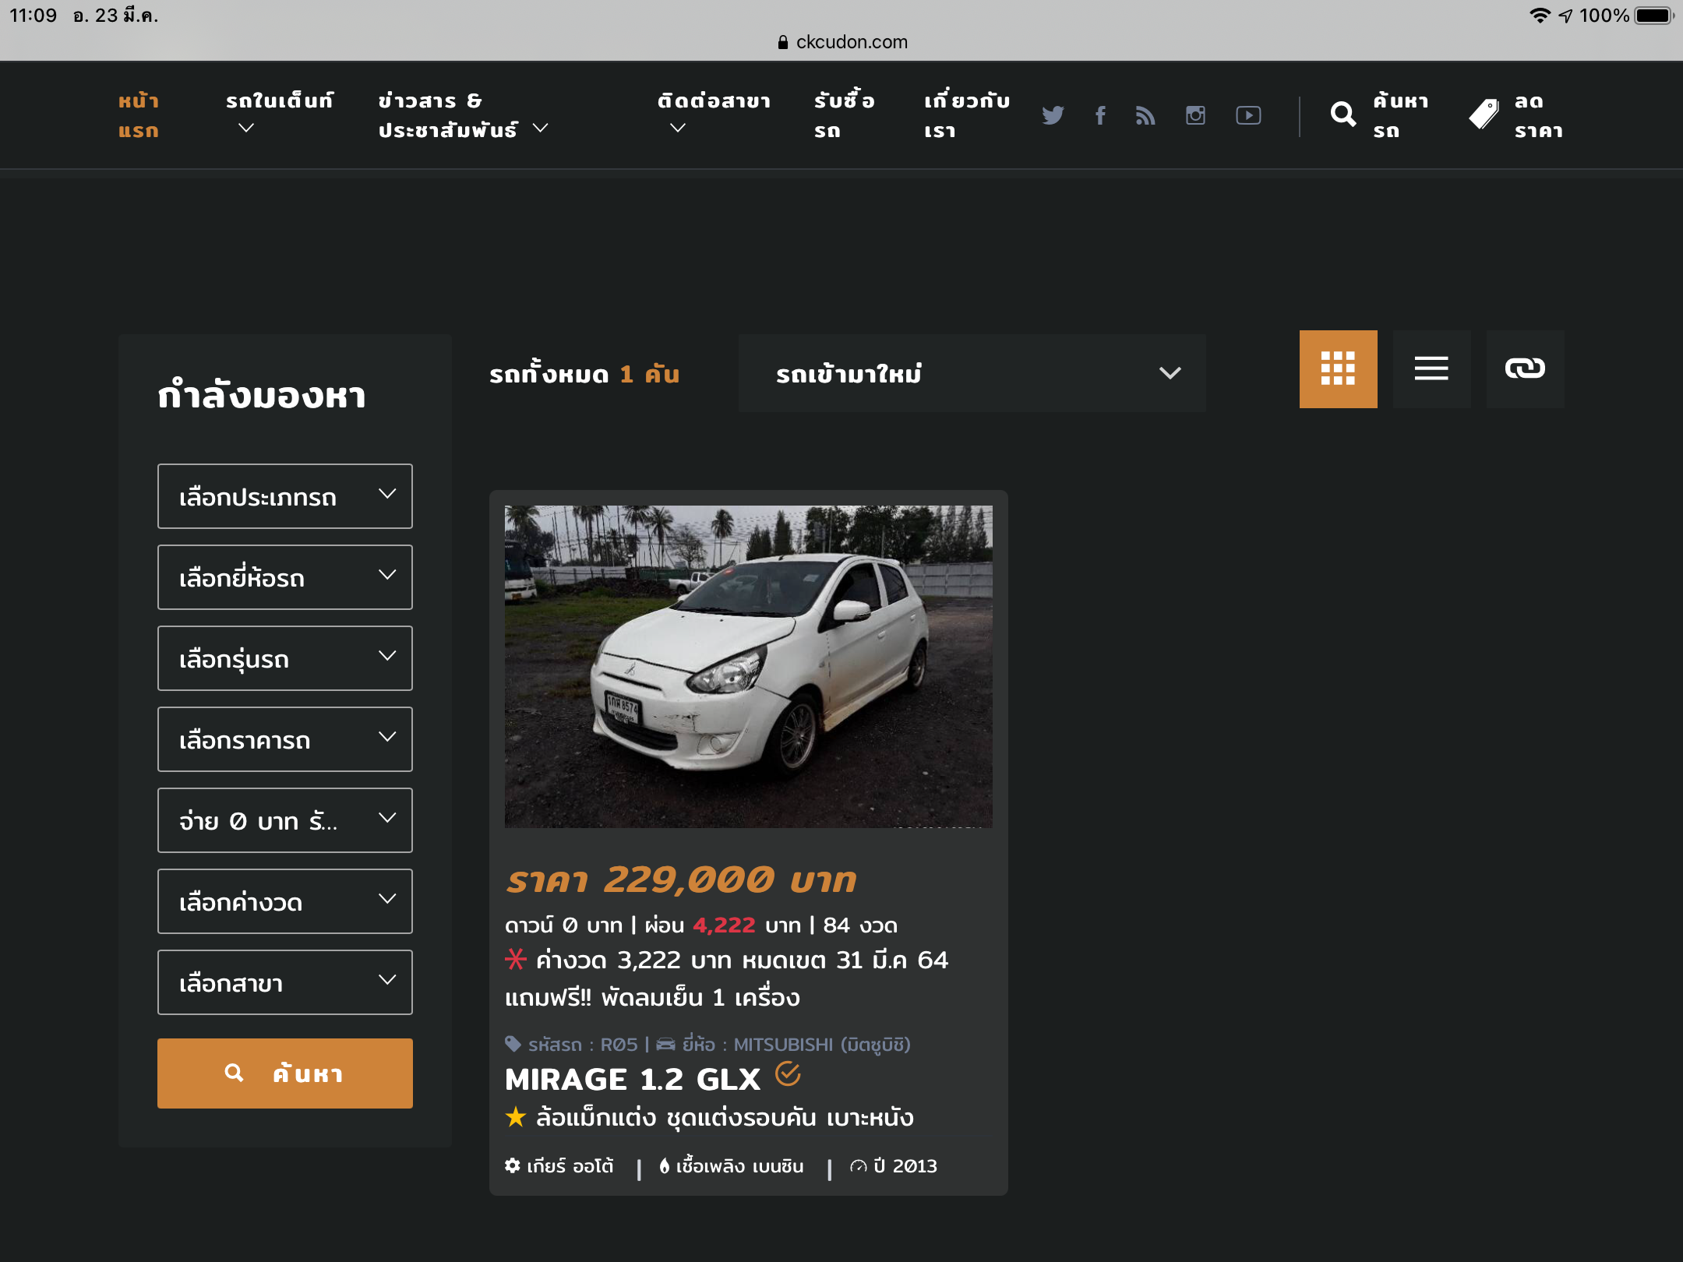Open the Twitter social icon
Image resolution: width=1683 pixels, height=1262 pixels.
1053,115
